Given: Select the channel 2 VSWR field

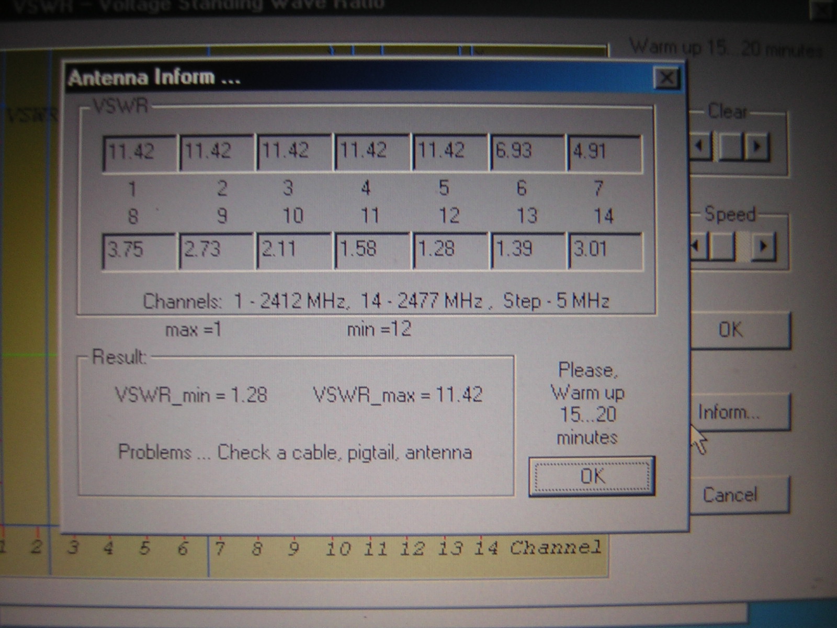Looking at the screenshot, I should click(217, 152).
